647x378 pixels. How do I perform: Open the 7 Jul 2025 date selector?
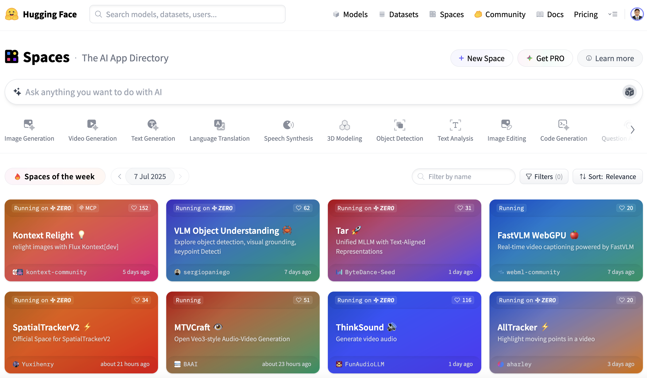tap(150, 177)
